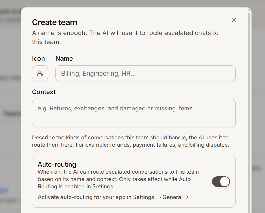Image resolution: width=265 pixels, height=213 pixels.
Task: Focus the team Name input field
Action: (x=145, y=73)
